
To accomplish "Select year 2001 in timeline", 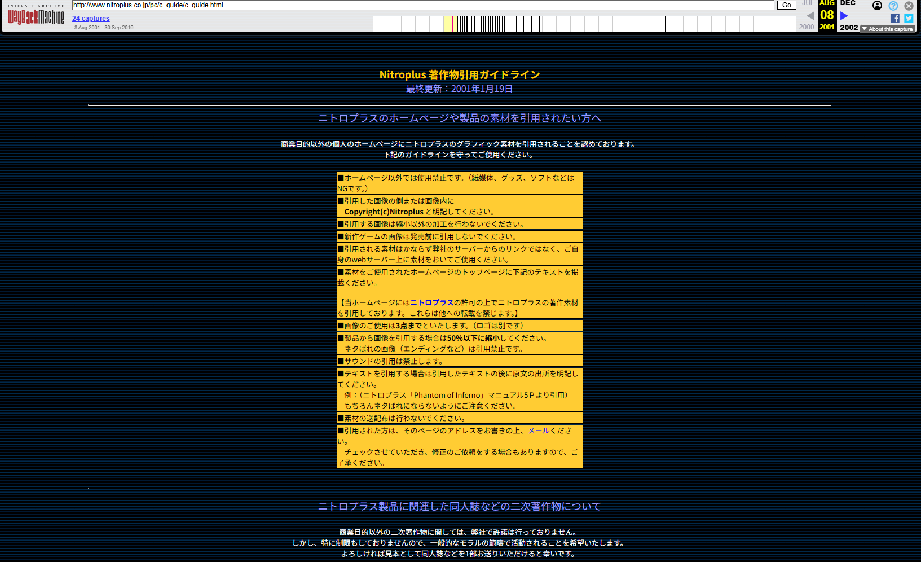I will click(x=827, y=27).
